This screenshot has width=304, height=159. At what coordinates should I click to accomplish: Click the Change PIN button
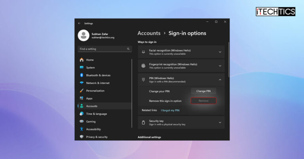[203, 91]
